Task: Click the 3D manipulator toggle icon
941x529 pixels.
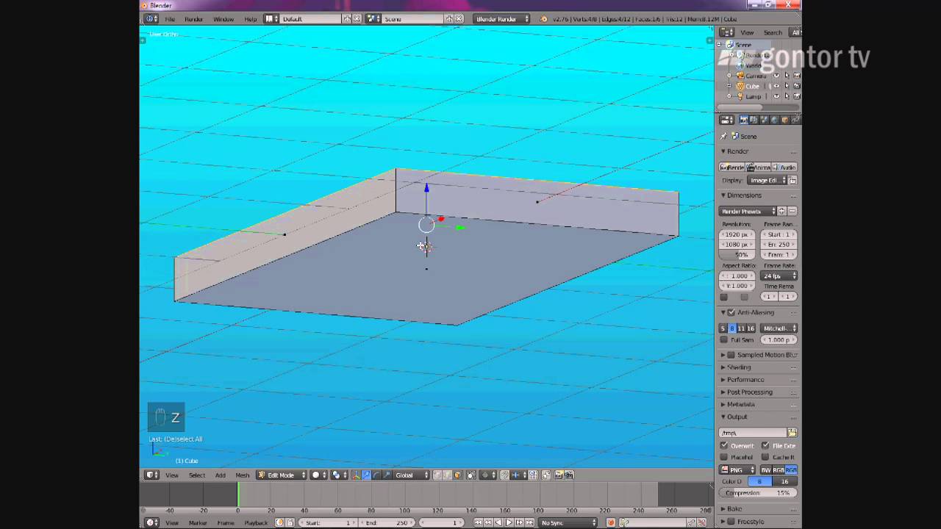Action: 356,475
